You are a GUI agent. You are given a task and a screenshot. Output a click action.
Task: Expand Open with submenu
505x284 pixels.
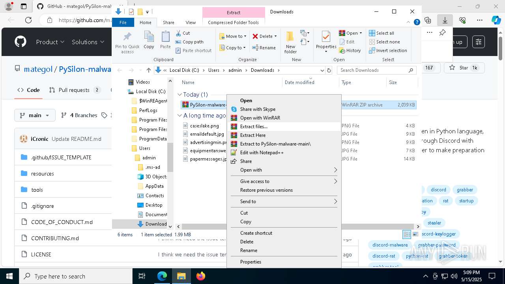pyautogui.click(x=284, y=170)
